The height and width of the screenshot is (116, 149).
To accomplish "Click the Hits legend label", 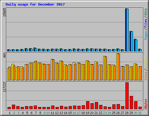I will coord(146,12).
